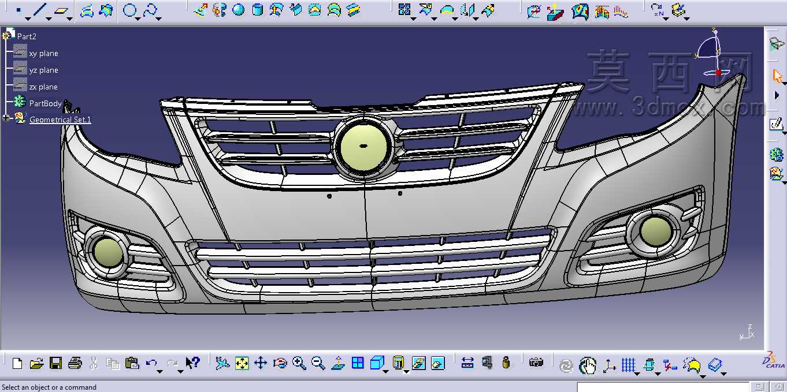Expand the Geometrical Set.1 tree node
Viewport: 787px width, 392px height.
click(x=6, y=118)
